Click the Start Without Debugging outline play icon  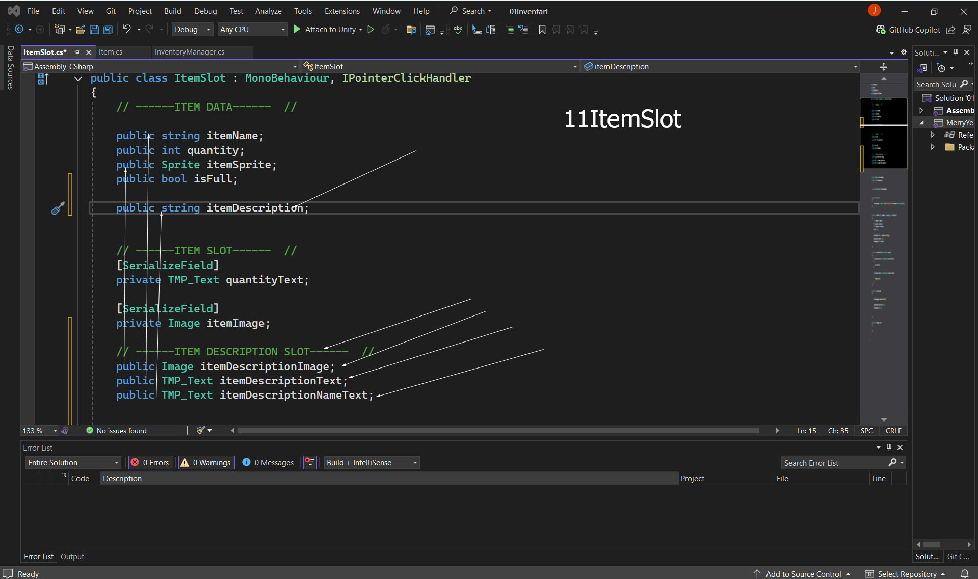tap(371, 30)
